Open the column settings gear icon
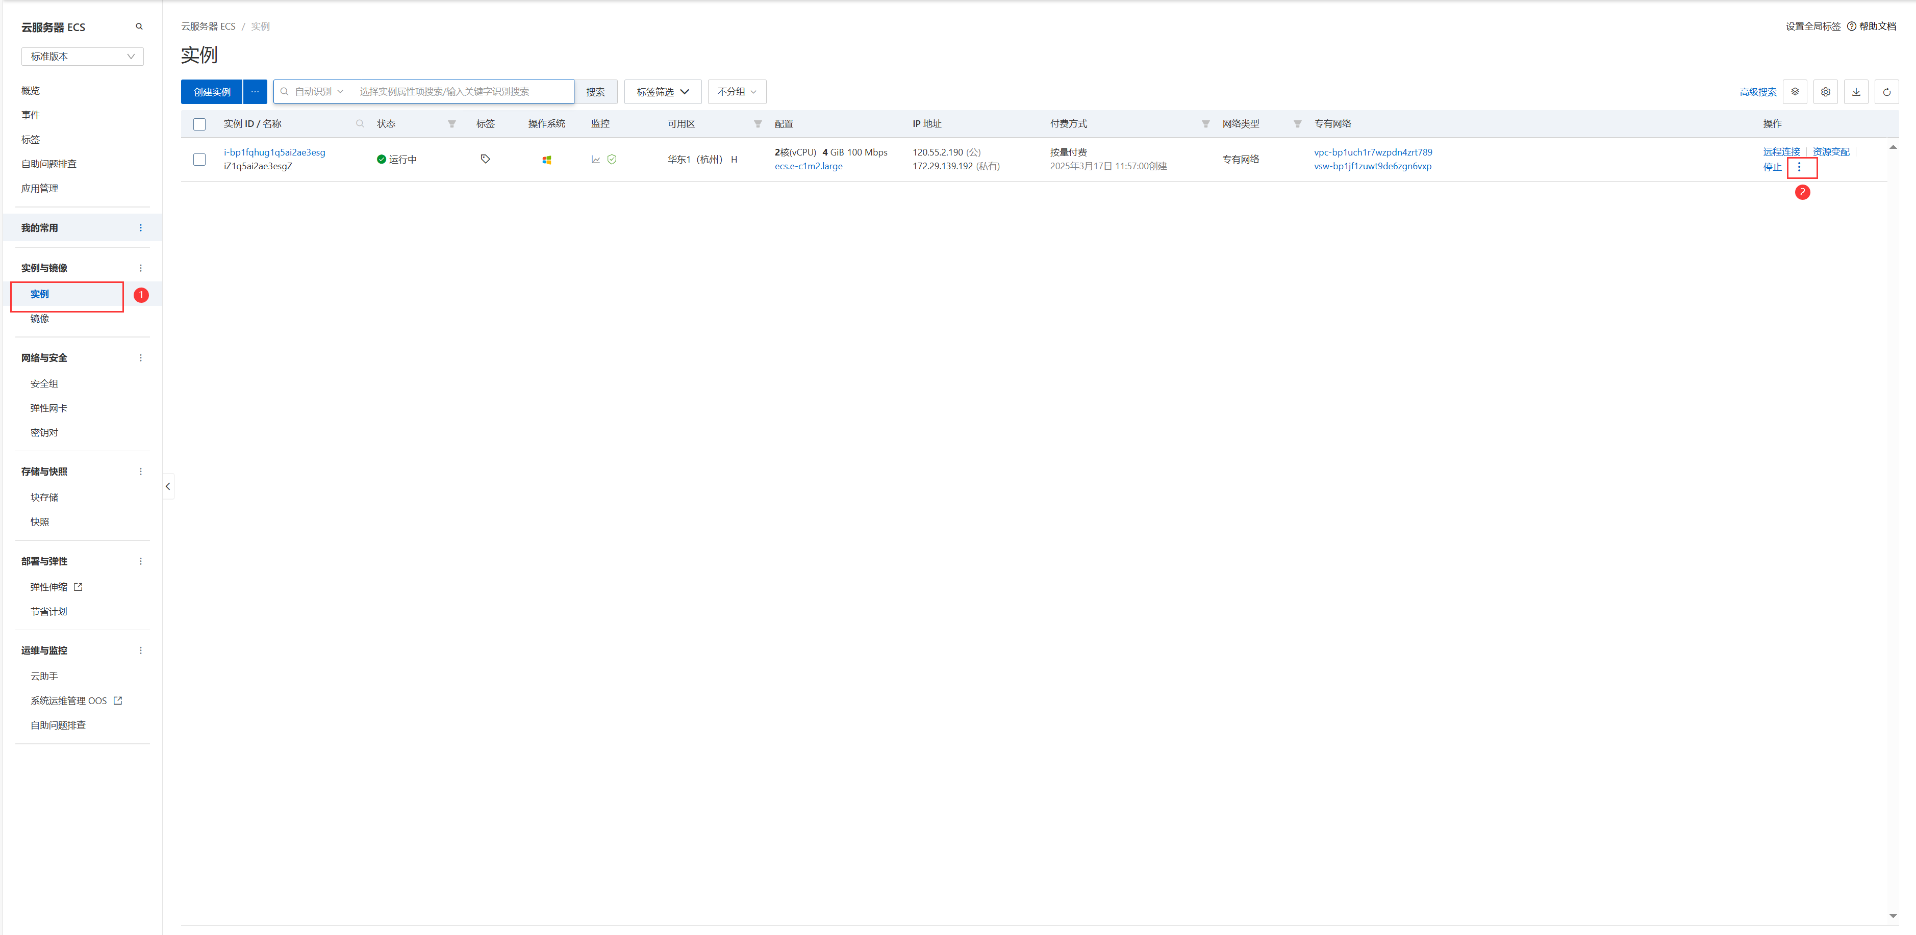The width and height of the screenshot is (1916, 935). [x=1825, y=92]
